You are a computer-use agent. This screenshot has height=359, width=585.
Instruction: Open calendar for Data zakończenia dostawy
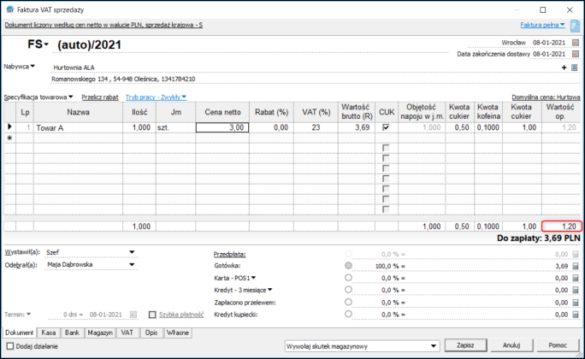click(575, 53)
